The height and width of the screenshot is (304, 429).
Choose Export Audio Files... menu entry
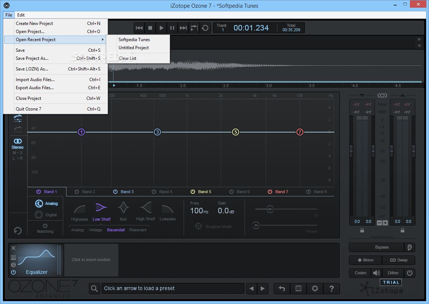coord(56,88)
